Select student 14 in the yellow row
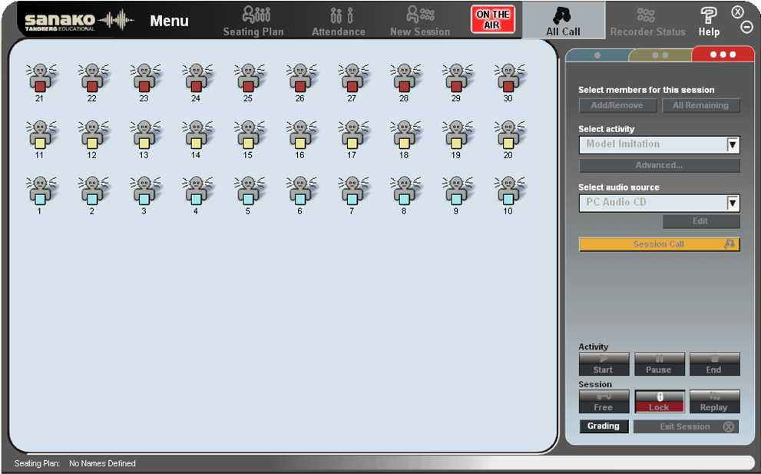Viewport: 761px width, 474px height. [196, 139]
